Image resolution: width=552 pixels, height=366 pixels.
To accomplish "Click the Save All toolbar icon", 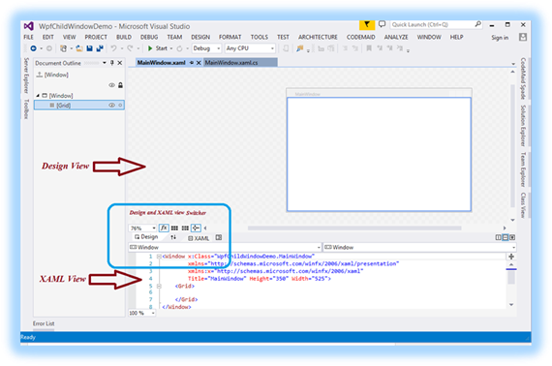I will tap(100, 48).
